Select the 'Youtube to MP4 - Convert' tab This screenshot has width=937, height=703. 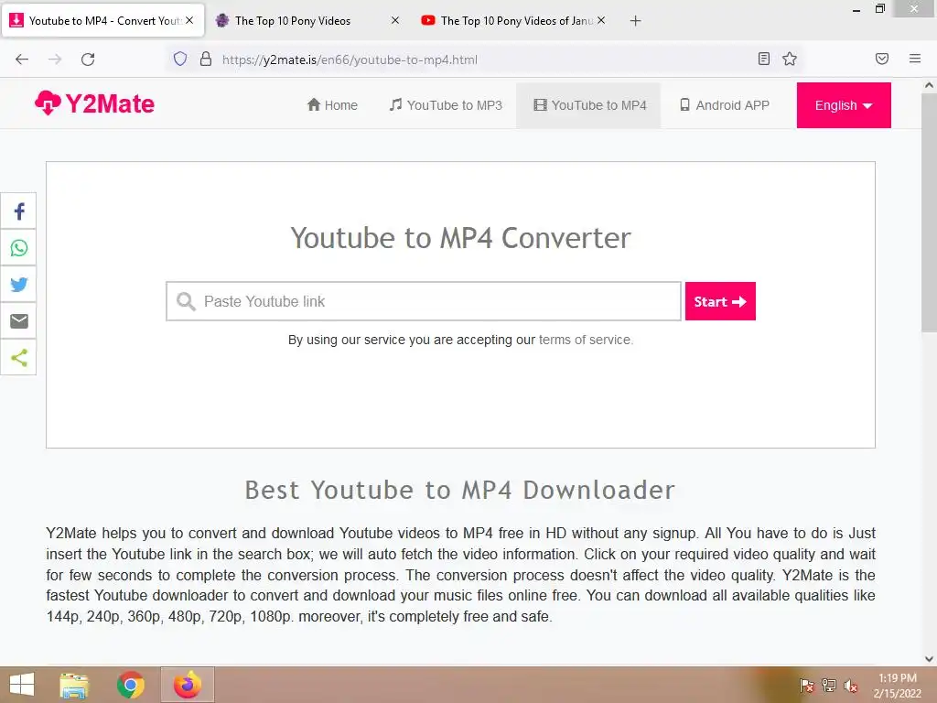(x=102, y=20)
